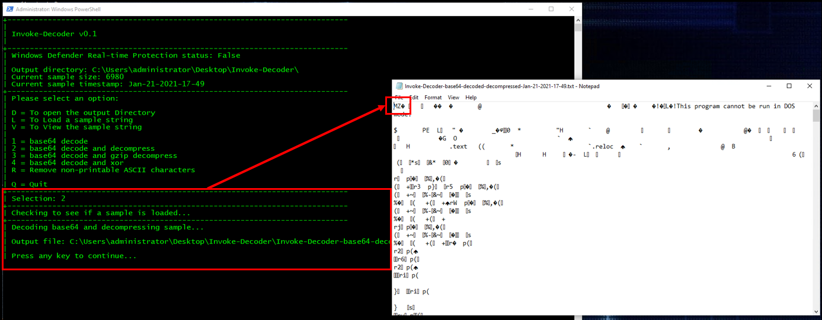Close the Windows PowerShell window
This screenshot has height=320, width=822.
[571, 9]
